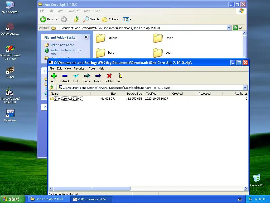Screen dimensions: 270x203
Task: Open the 7-Zip Edit menu
Action: pyautogui.click(x=59, y=68)
